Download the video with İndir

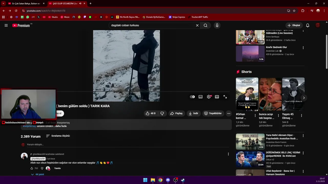click(x=193, y=113)
